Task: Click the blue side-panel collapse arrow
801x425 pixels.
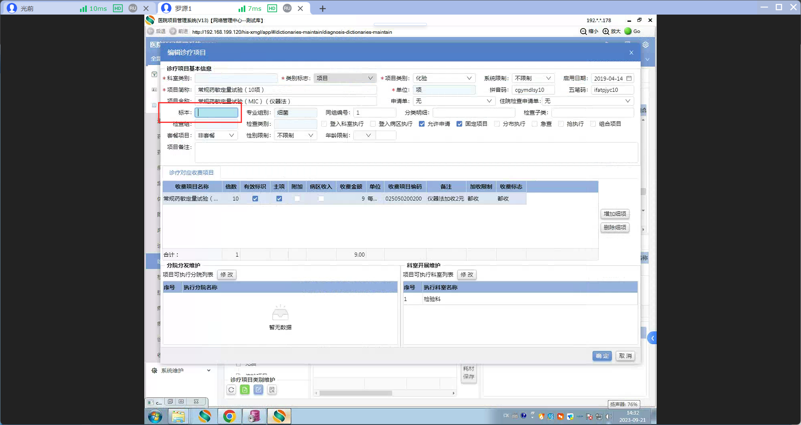Action: tap(652, 338)
